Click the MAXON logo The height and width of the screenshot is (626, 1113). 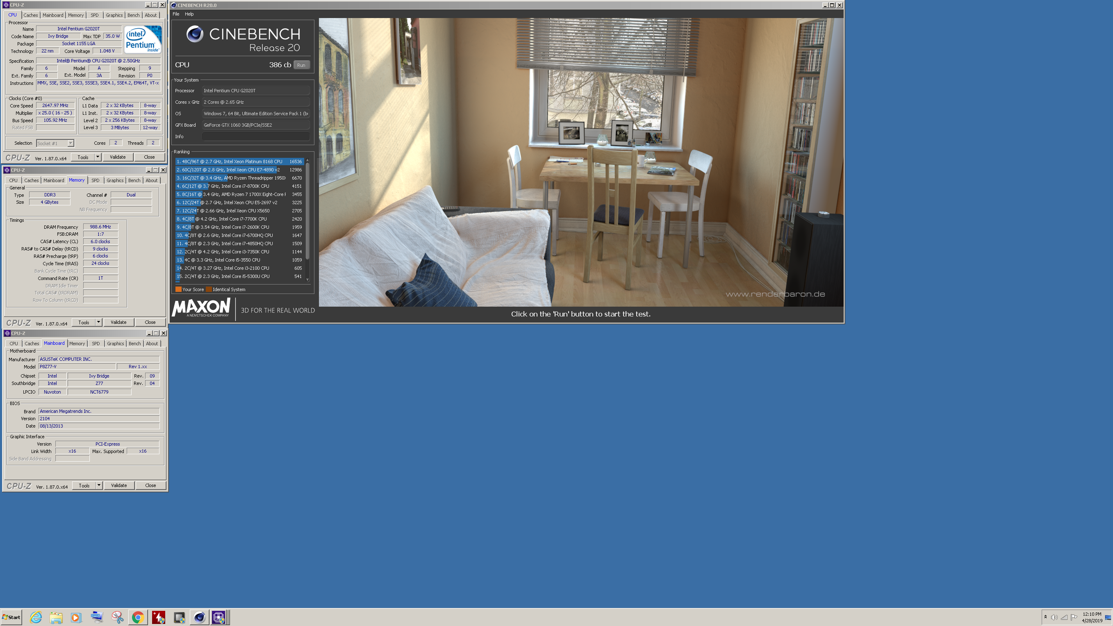[201, 308]
